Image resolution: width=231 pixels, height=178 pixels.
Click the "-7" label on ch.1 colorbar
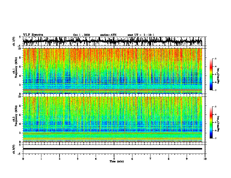tap(215, 90)
